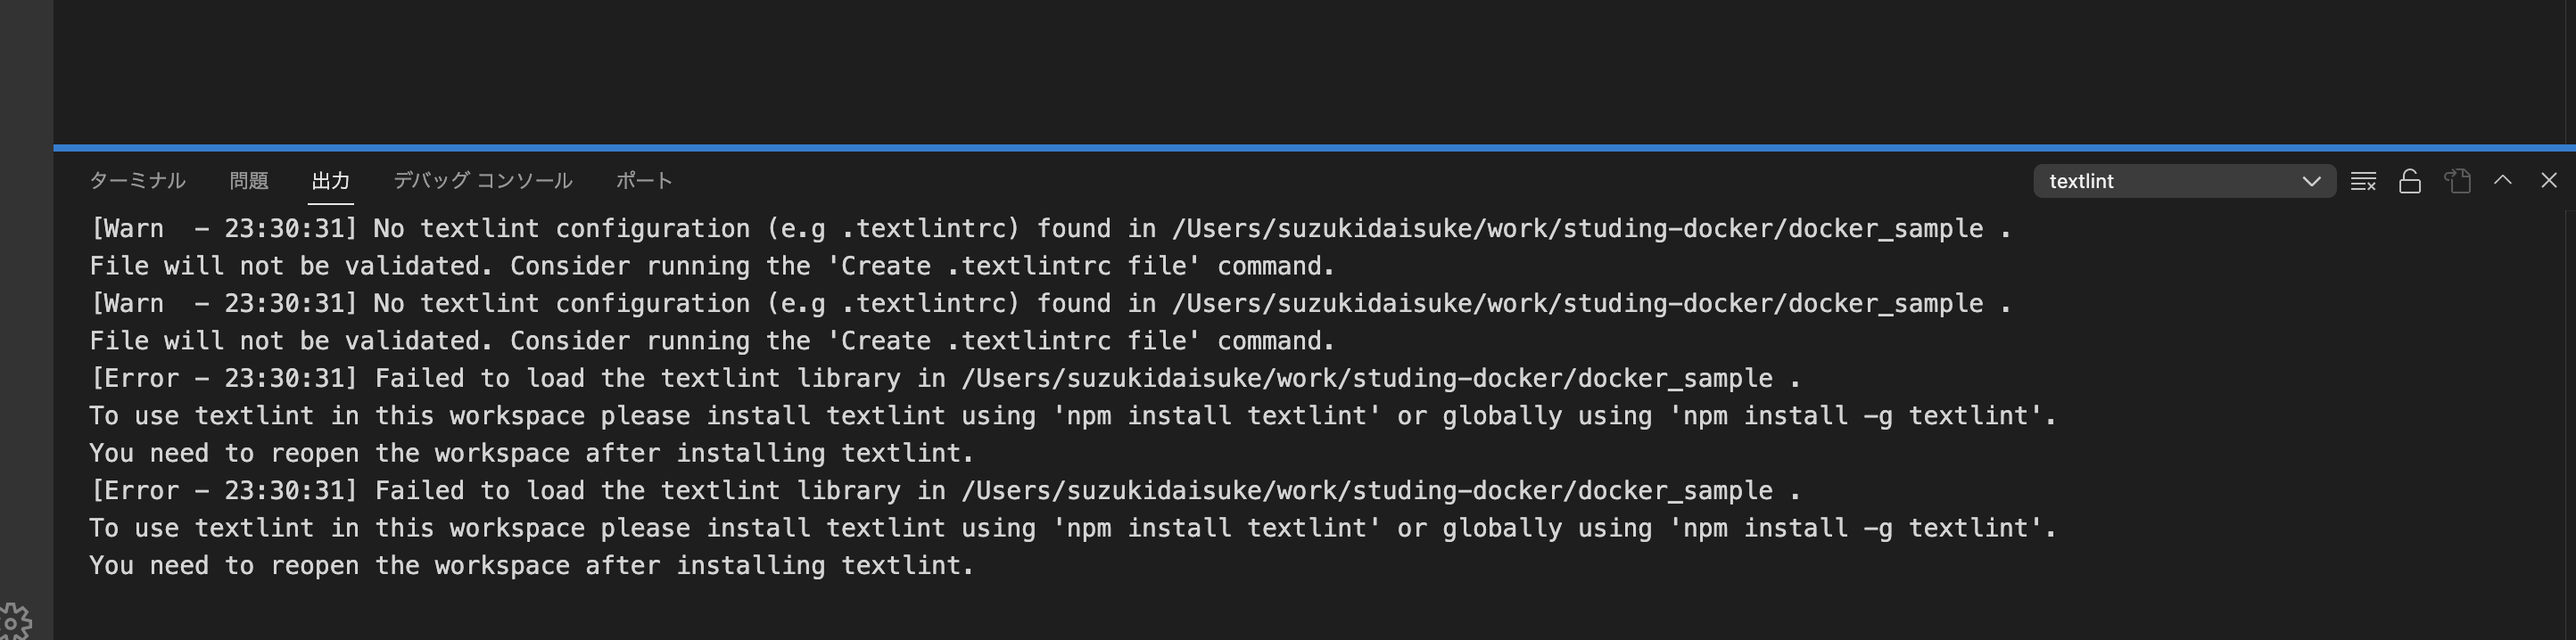Open the Manage gear icon
Screen dimensions: 2576x640
(x=16, y=622)
